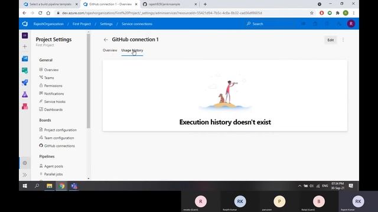The width and height of the screenshot is (378, 212).
Task: Open Dashboards settings
Action: pyautogui.click(x=51, y=110)
